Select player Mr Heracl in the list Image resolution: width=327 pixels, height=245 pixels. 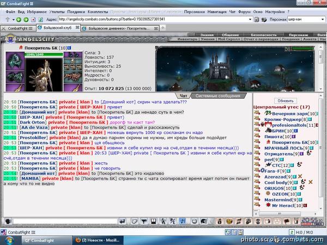tap(283, 206)
